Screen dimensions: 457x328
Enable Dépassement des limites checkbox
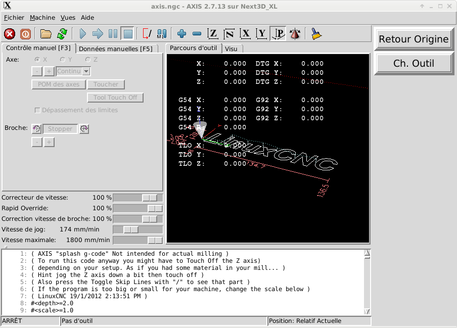coord(37,110)
